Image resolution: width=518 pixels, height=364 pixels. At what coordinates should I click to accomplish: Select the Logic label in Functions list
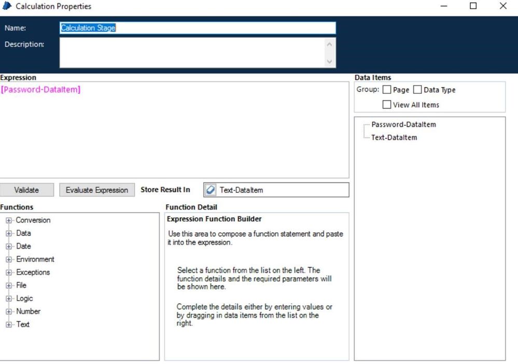[x=24, y=299]
